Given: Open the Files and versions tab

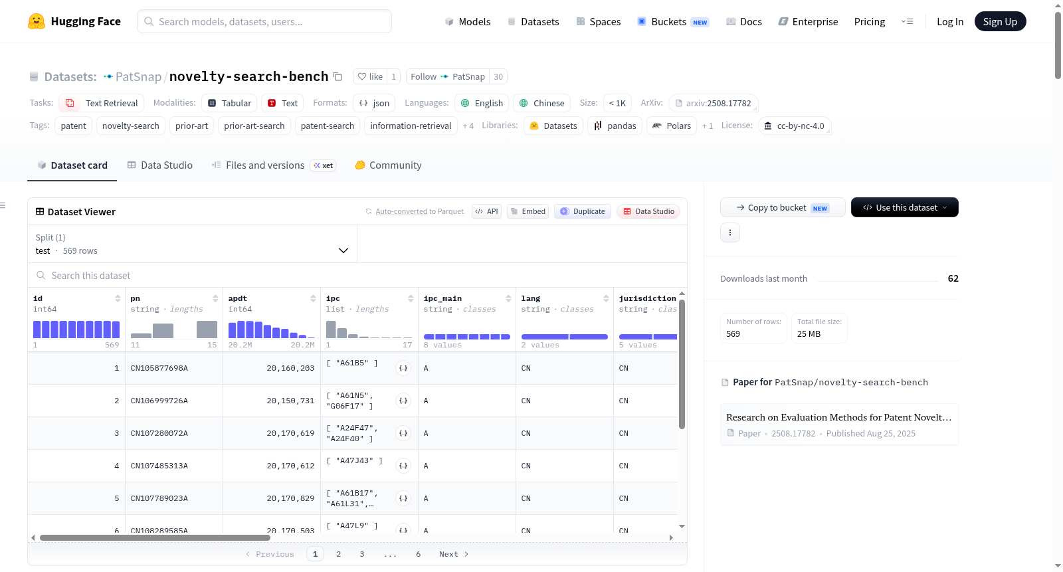Looking at the screenshot, I should [x=258, y=165].
